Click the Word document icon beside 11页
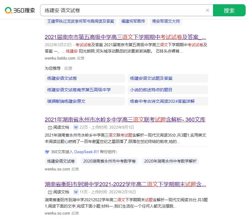This screenshot has width=249, height=220. pyautogui.click(x=76, y=192)
